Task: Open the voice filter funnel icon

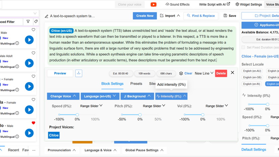Action: (28, 22)
